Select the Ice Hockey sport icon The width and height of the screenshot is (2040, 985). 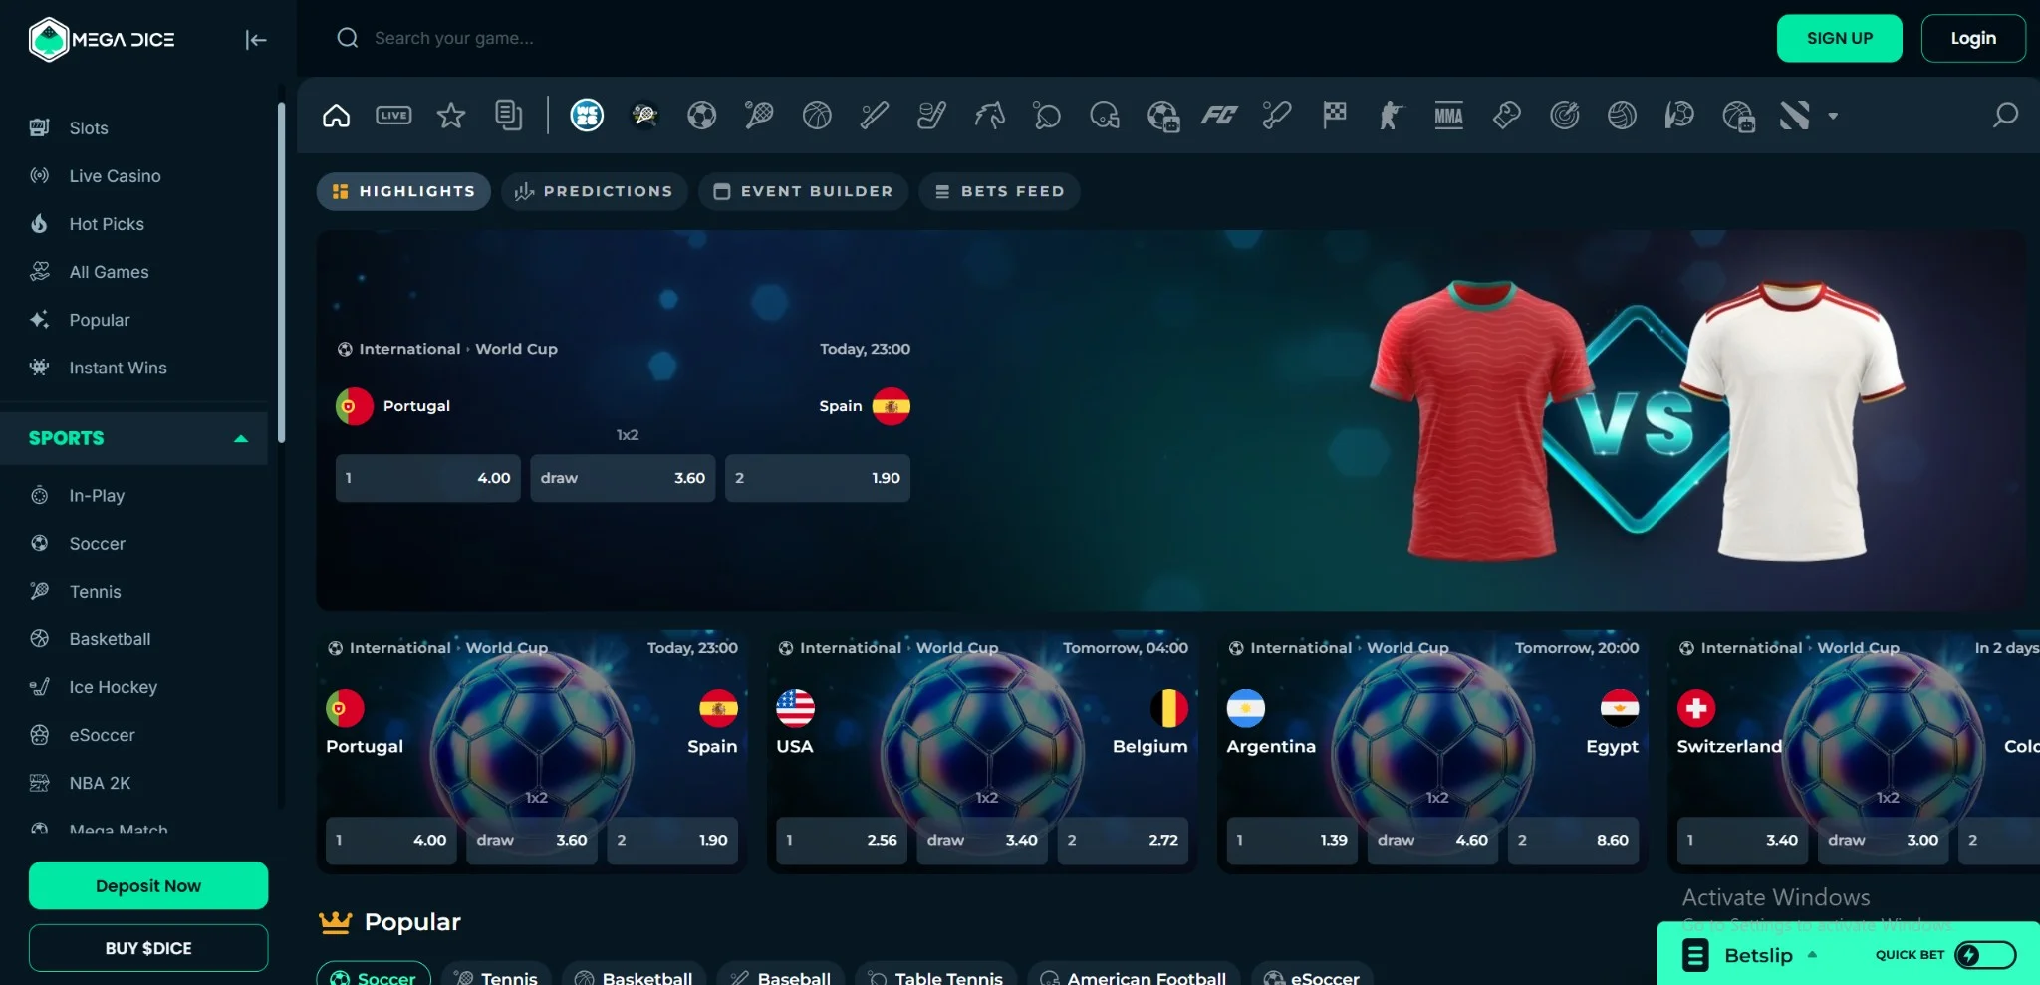pos(932,116)
